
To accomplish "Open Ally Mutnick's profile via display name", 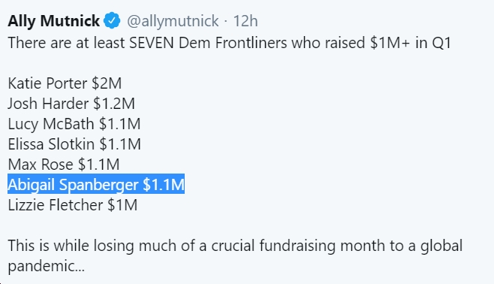I will click(x=53, y=21).
